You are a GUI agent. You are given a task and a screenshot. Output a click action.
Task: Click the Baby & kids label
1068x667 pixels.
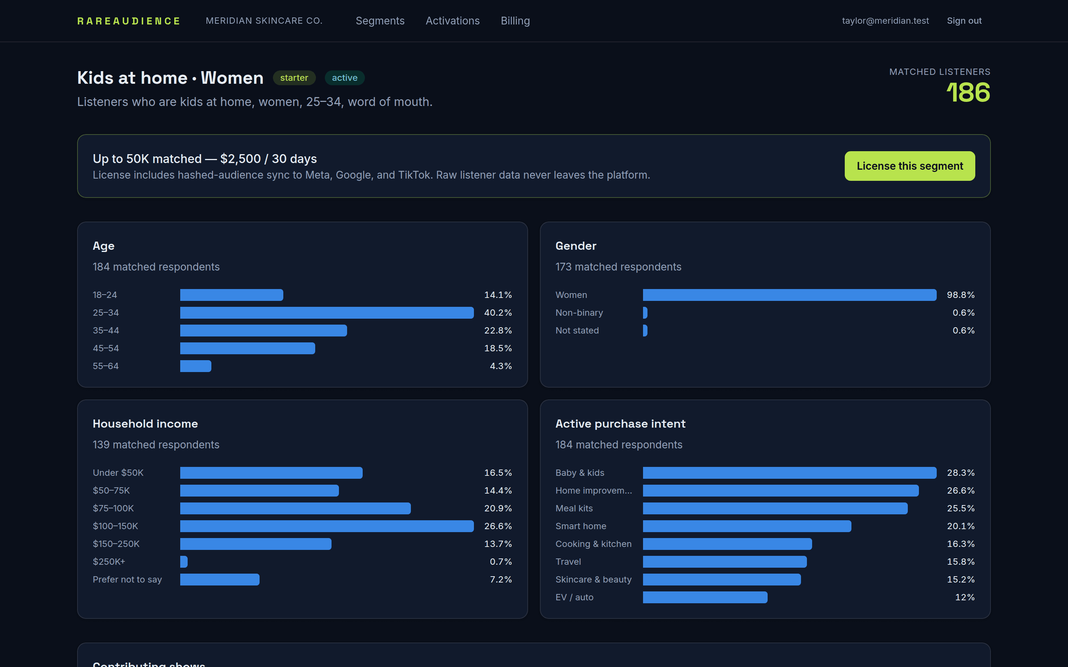[x=580, y=472]
